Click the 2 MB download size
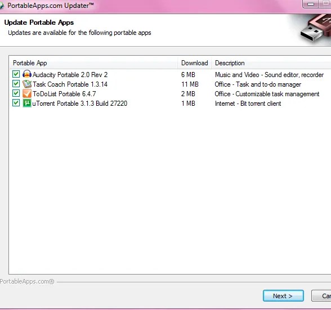331x310 pixels. coord(188,94)
